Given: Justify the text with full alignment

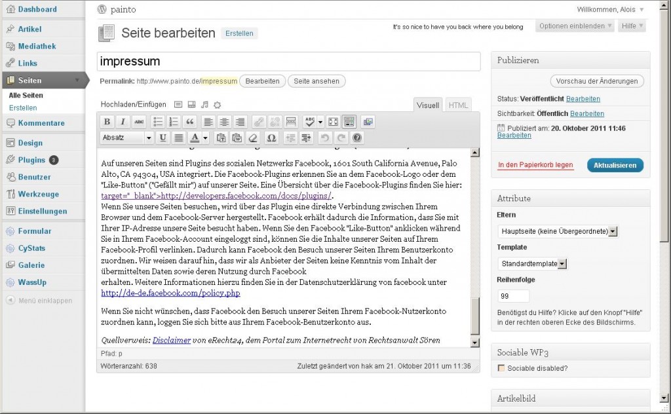Looking at the screenshot, I should [x=179, y=138].
